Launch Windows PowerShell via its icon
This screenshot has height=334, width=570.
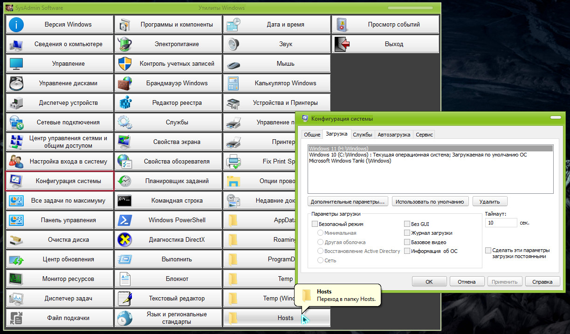[x=125, y=220]
